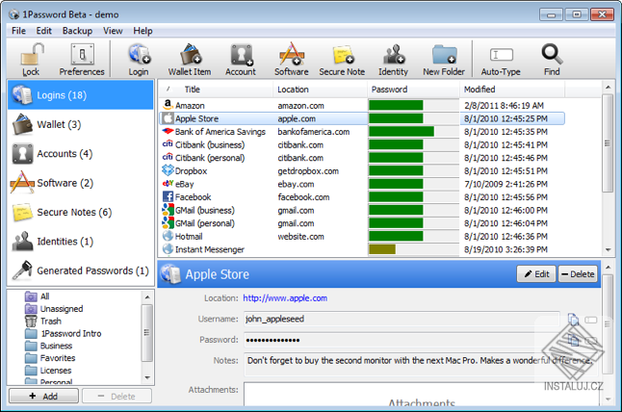Image resolution: width=622 pixels, height=412 pixels.
Task: Click the Edit button for Apple Store
Action: coord(536,274)
